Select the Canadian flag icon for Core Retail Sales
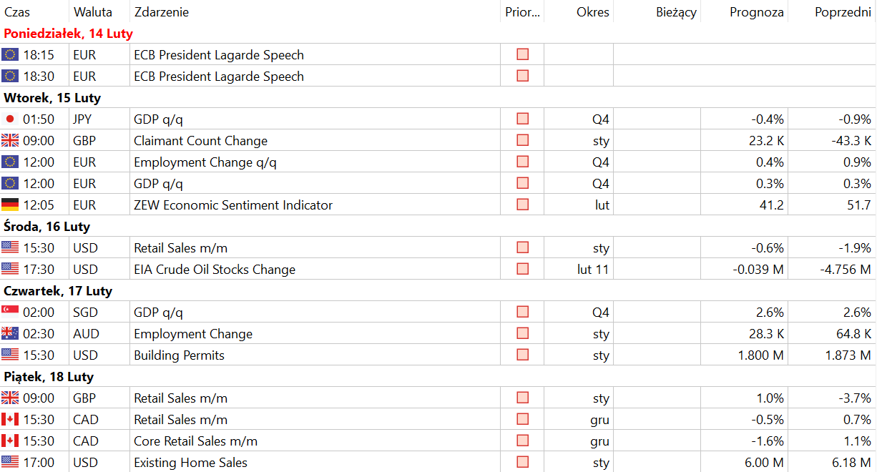The image size is (877, 472). [10, 441]
